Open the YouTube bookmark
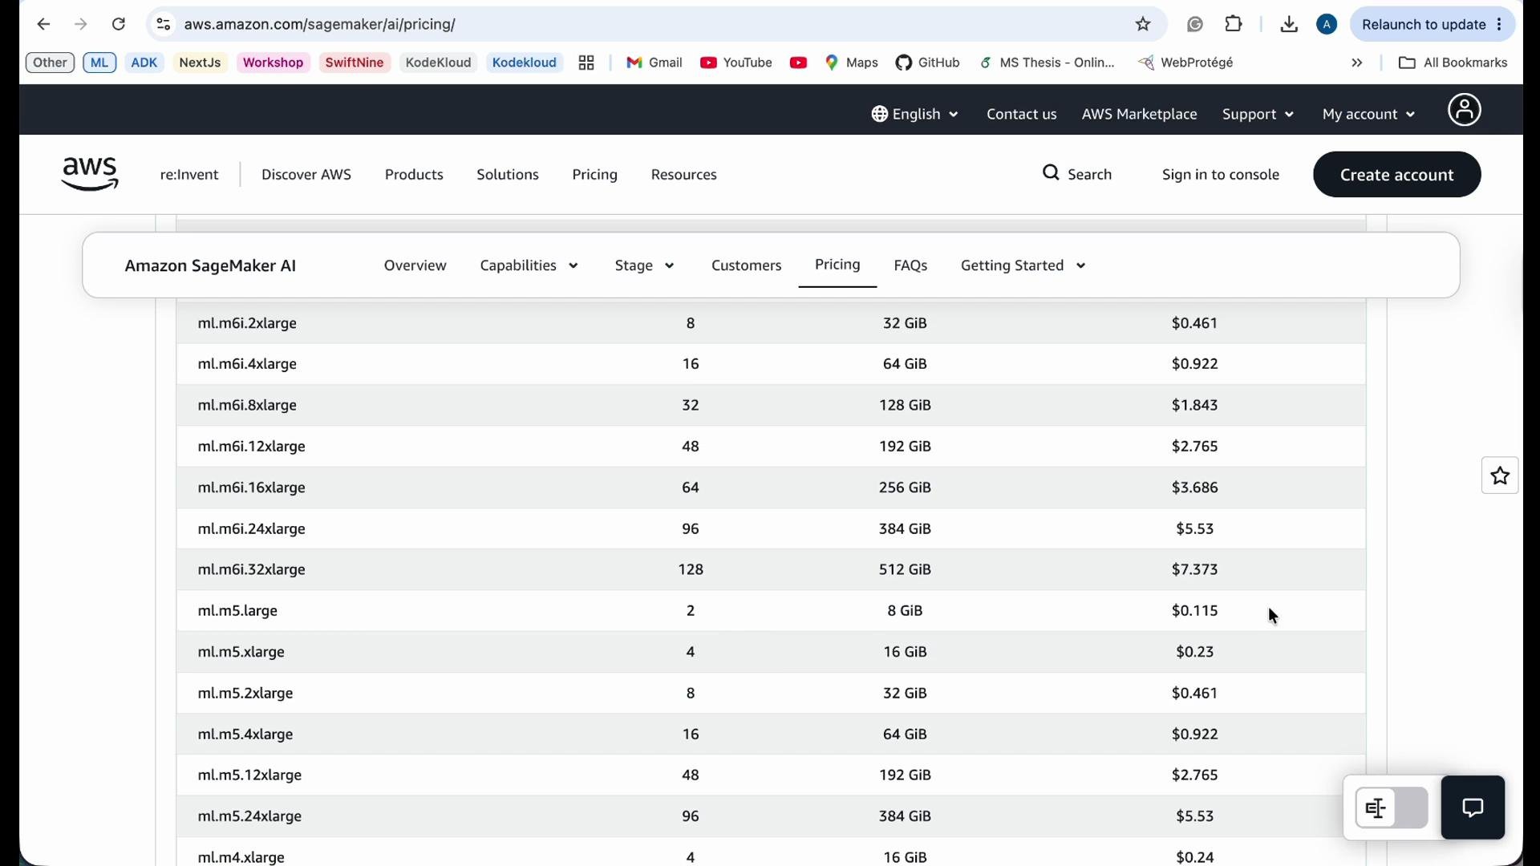 coord(736,63)
